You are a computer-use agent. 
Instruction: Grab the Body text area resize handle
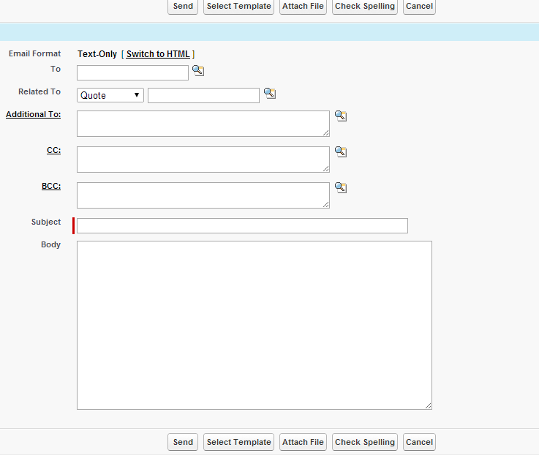click(428, 405)
